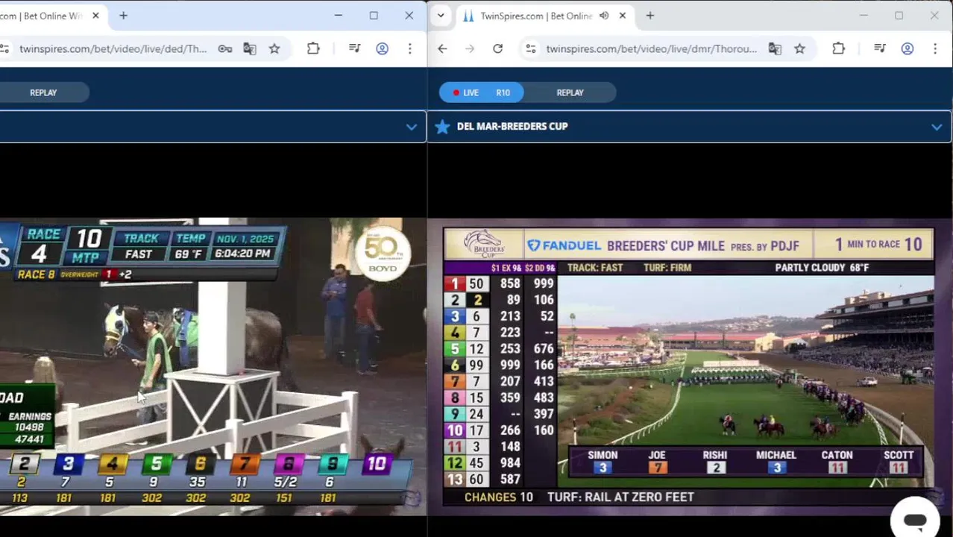Go forward in the right window

click(470, 49)
